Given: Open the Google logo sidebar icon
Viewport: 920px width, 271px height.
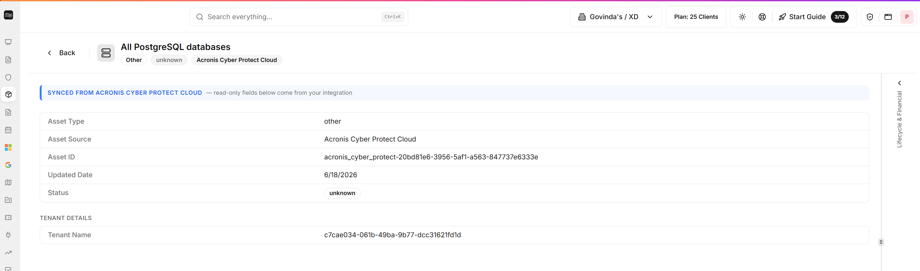Looking at the screenshot, I should click(x=8, y=165).
